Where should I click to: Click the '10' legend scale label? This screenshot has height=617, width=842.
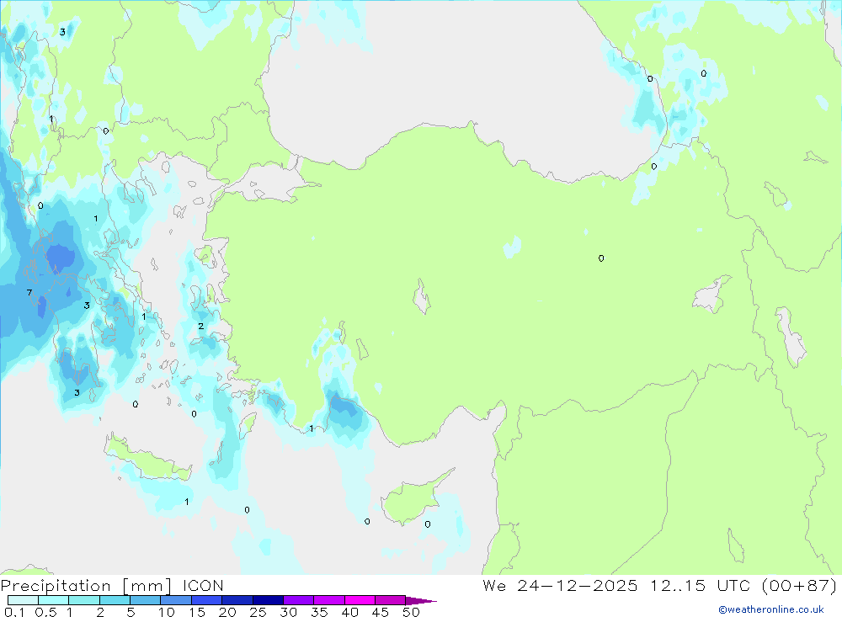click(167, 612)
